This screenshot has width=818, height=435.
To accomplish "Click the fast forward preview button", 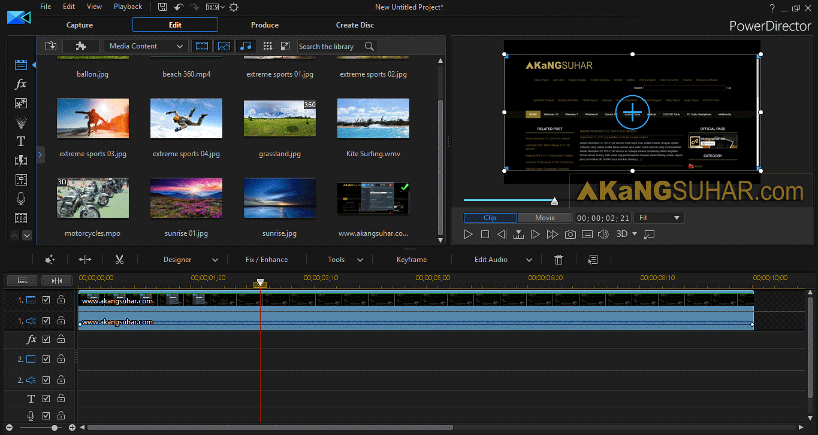I will (553, 235).
